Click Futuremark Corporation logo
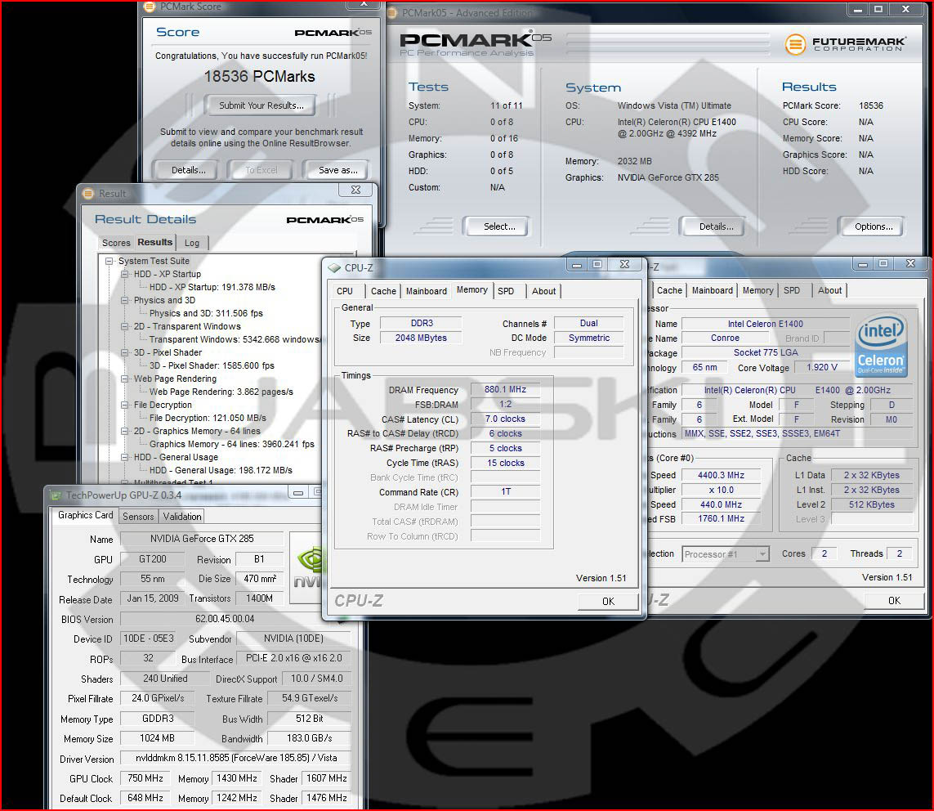Viewport: 934px width, 811px height. (x=846, y=43)
